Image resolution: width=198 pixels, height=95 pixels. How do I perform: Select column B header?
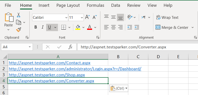[x=118, y=57]
